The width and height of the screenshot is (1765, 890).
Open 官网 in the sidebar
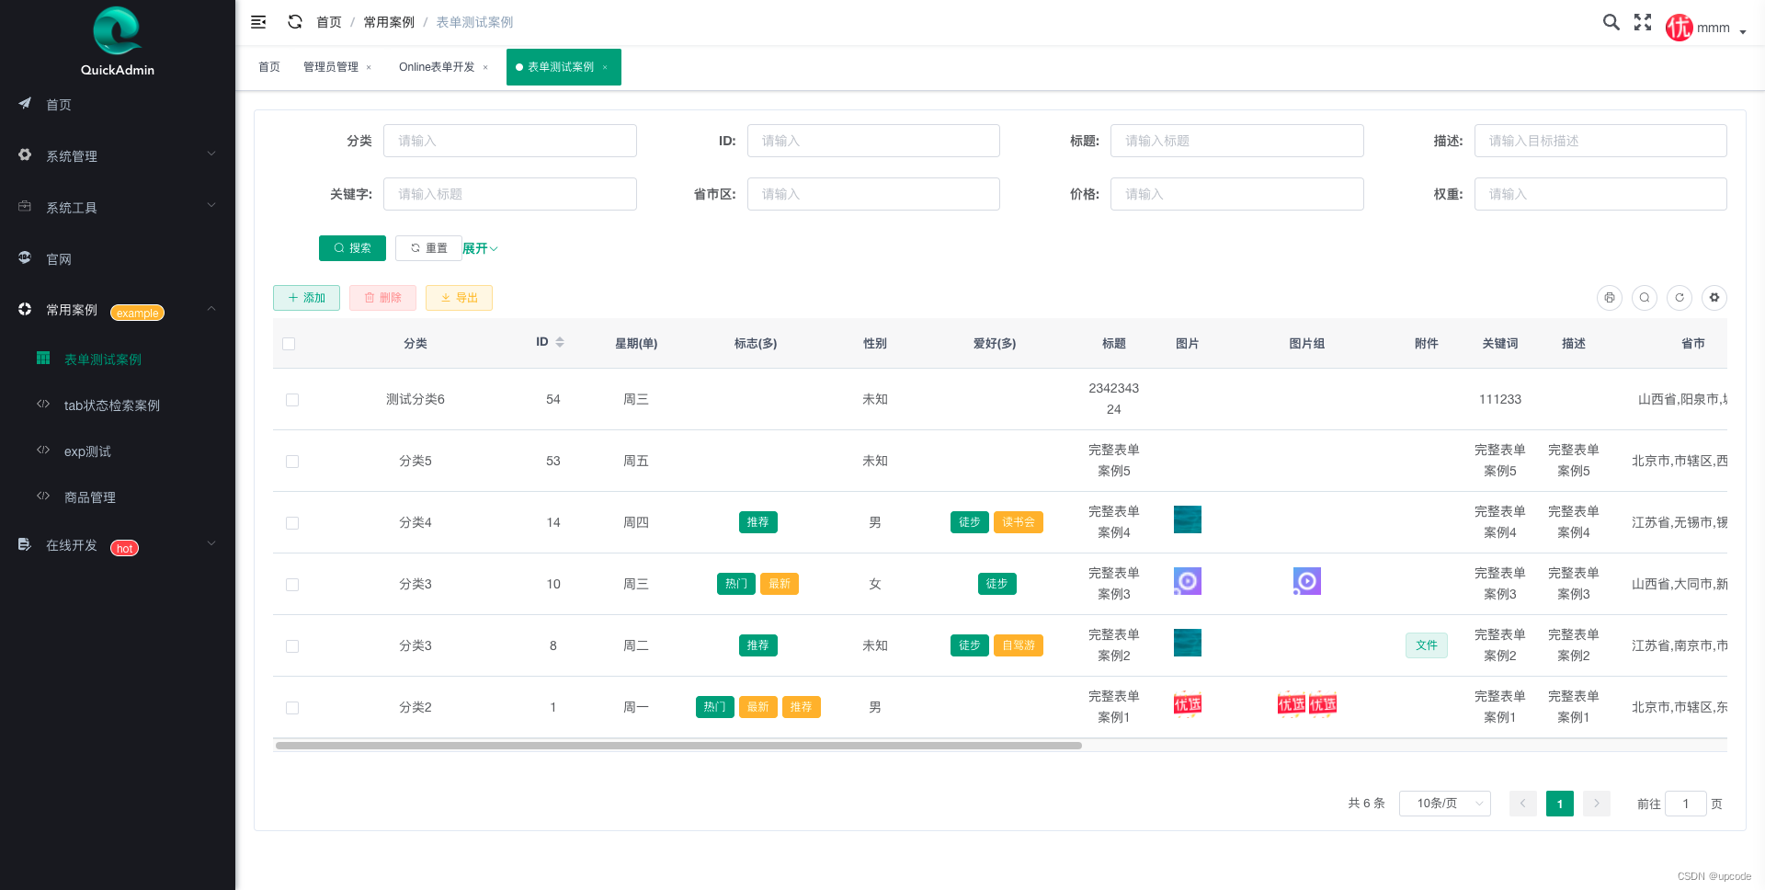pos(118,258)
